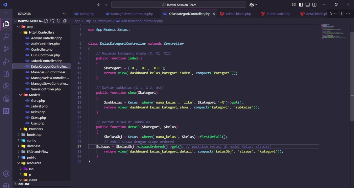The image size is (354, 188).
Task: Collapse all folders in Explorer
Action: point(65,21)
